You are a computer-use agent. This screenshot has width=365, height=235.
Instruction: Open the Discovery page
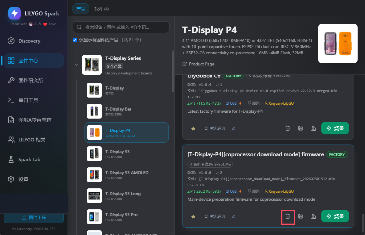point(34,41)
